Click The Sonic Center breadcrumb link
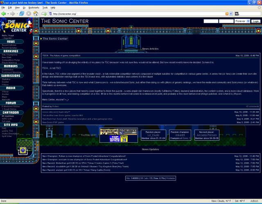Viewport: 262px width, 204px height. pos(55,39)
